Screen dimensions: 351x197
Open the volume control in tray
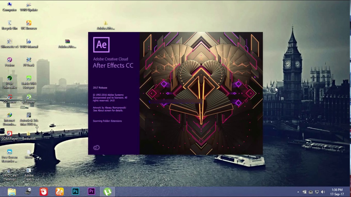pyautogui.click(x=323, y=192)
